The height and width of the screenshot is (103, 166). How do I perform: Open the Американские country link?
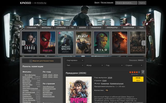(49, 89)
